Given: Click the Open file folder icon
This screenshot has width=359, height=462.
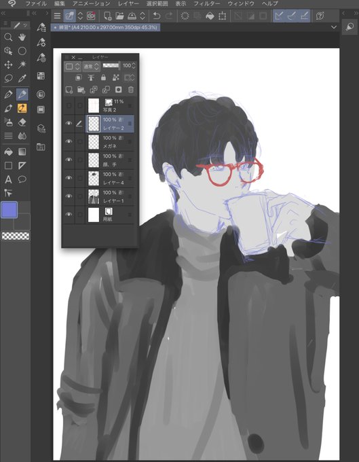Looking at the screenshot, I should coord(119,16).
